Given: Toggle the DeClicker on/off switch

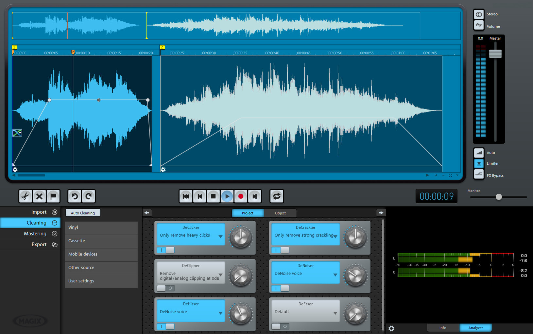Looking at the screenshot, I should (166, 250).
